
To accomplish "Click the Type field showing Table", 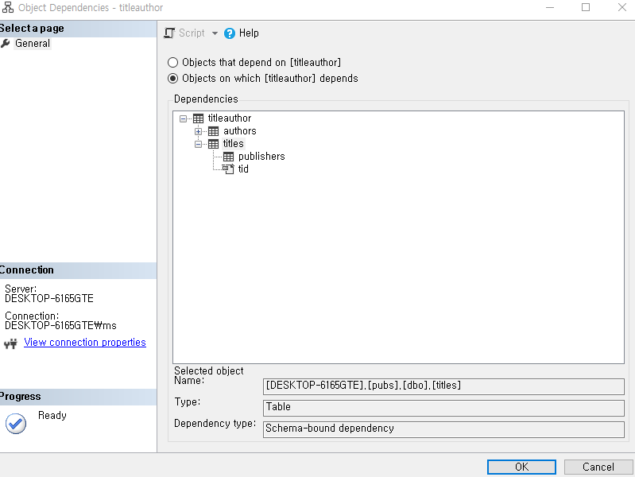I will coord(443,408).
